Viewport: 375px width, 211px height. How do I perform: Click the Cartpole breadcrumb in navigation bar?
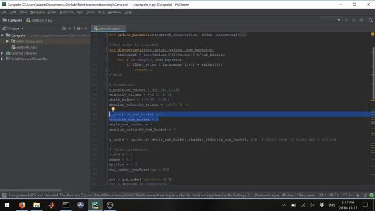(x=12, y=21)
